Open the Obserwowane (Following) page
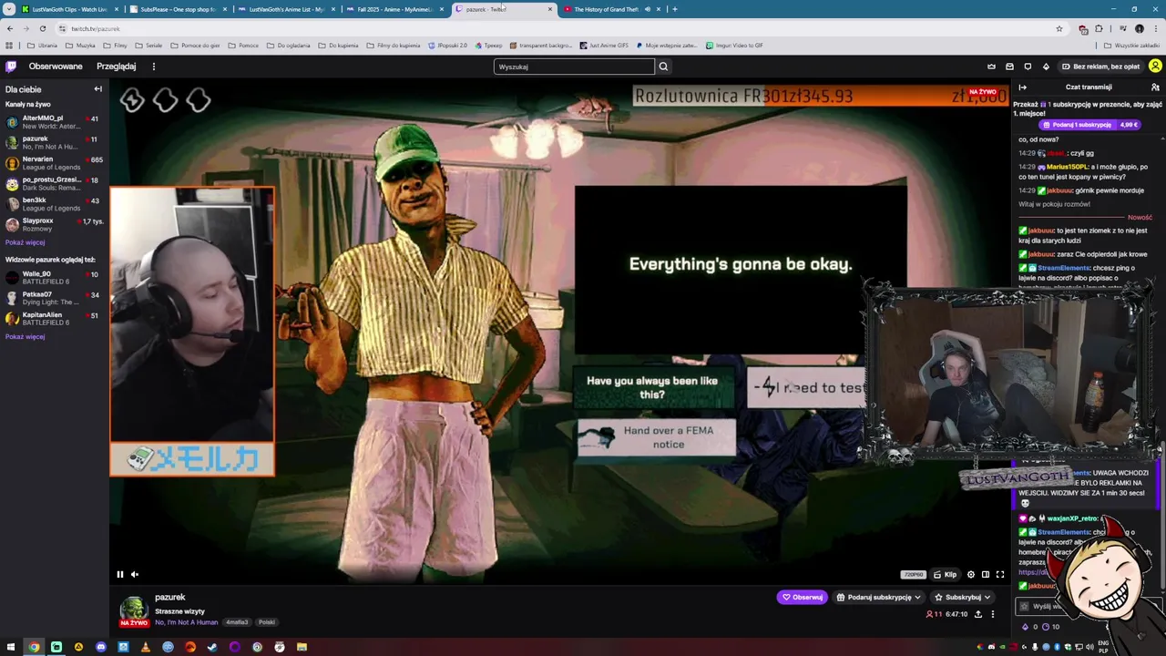Viewport: 1166px width, 656px height. point(56,67)
